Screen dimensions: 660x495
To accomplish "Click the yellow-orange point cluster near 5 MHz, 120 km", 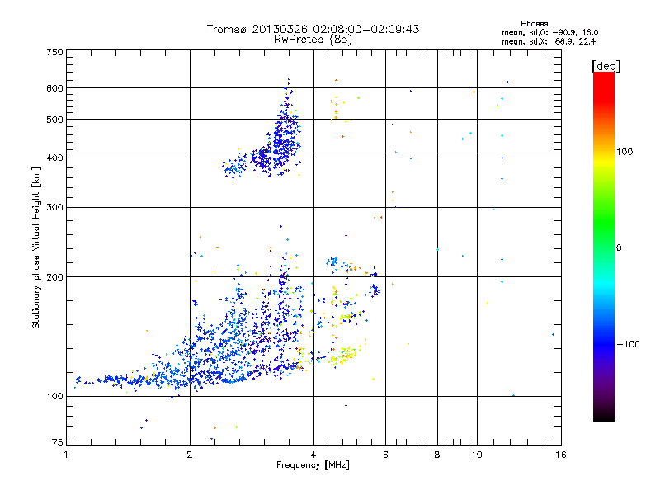I will 345,355.
